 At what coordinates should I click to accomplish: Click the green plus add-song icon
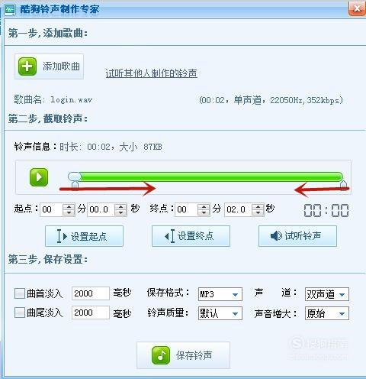27,66
